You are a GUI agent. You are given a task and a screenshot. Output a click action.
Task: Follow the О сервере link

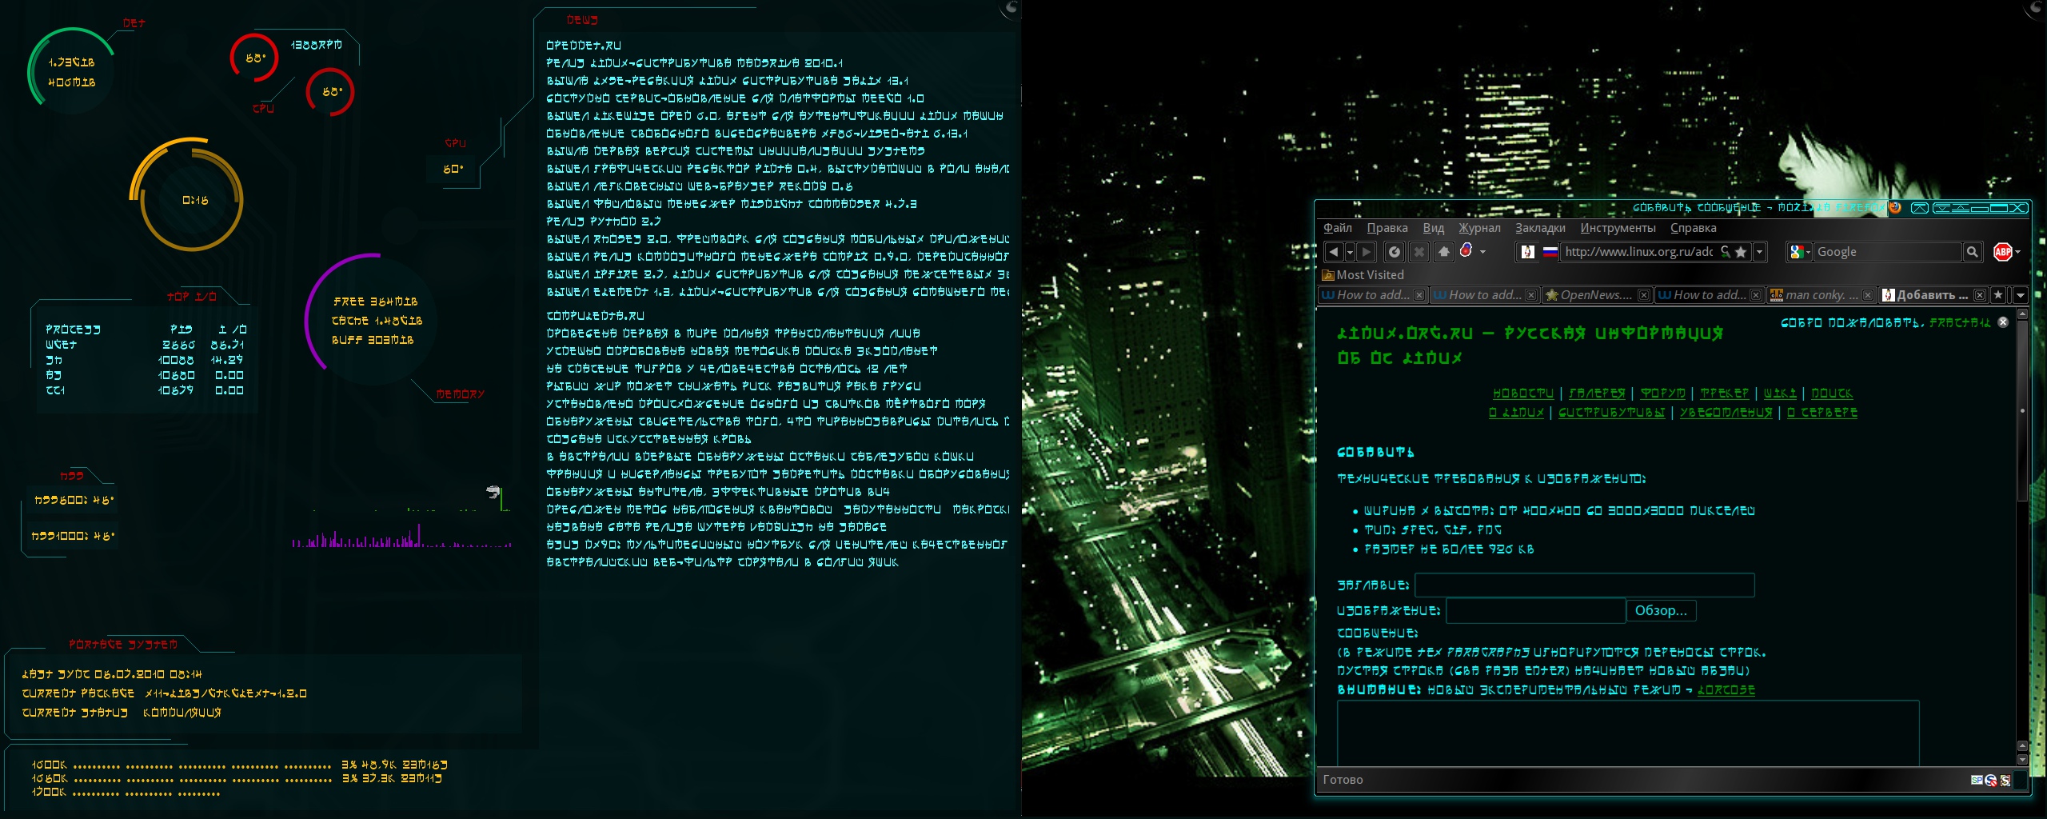[x=1822, y=413]
